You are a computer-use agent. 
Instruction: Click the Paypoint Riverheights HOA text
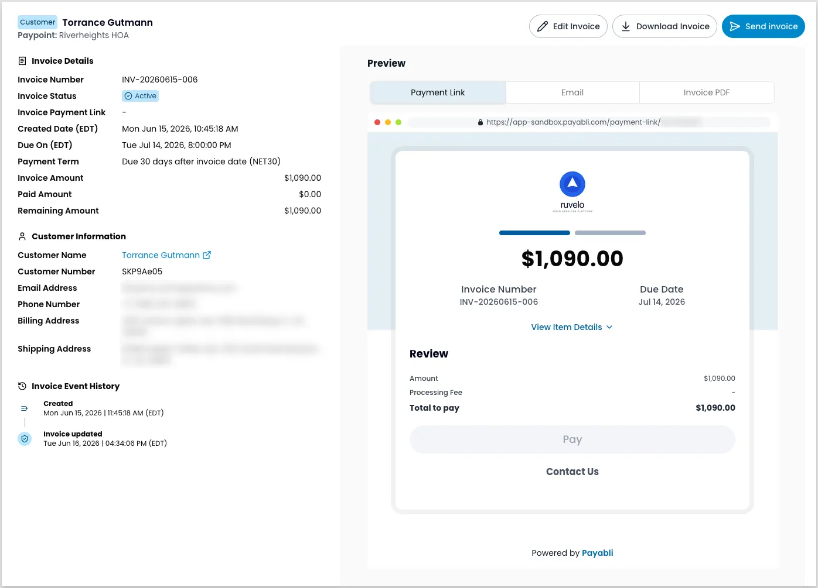point(73,35)
